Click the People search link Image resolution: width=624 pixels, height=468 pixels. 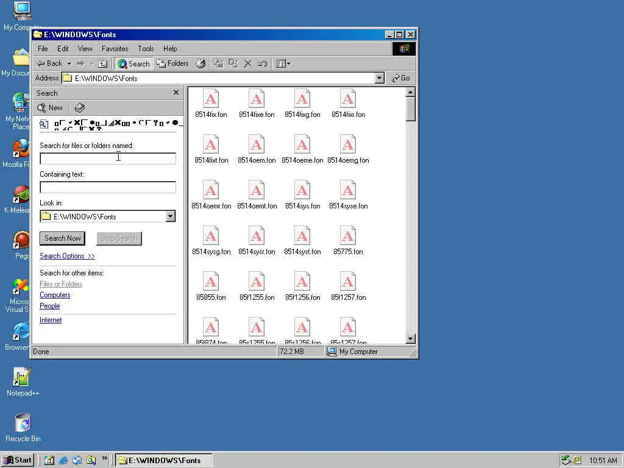50,306
